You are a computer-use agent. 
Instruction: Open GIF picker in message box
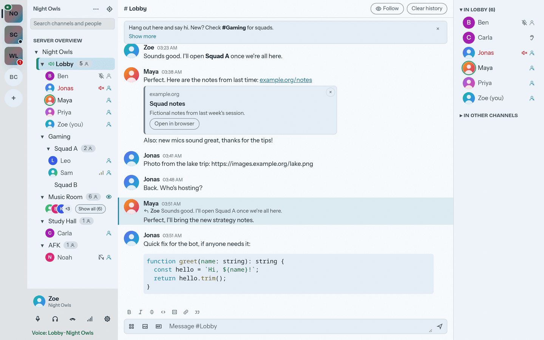(x=159, y=326)
